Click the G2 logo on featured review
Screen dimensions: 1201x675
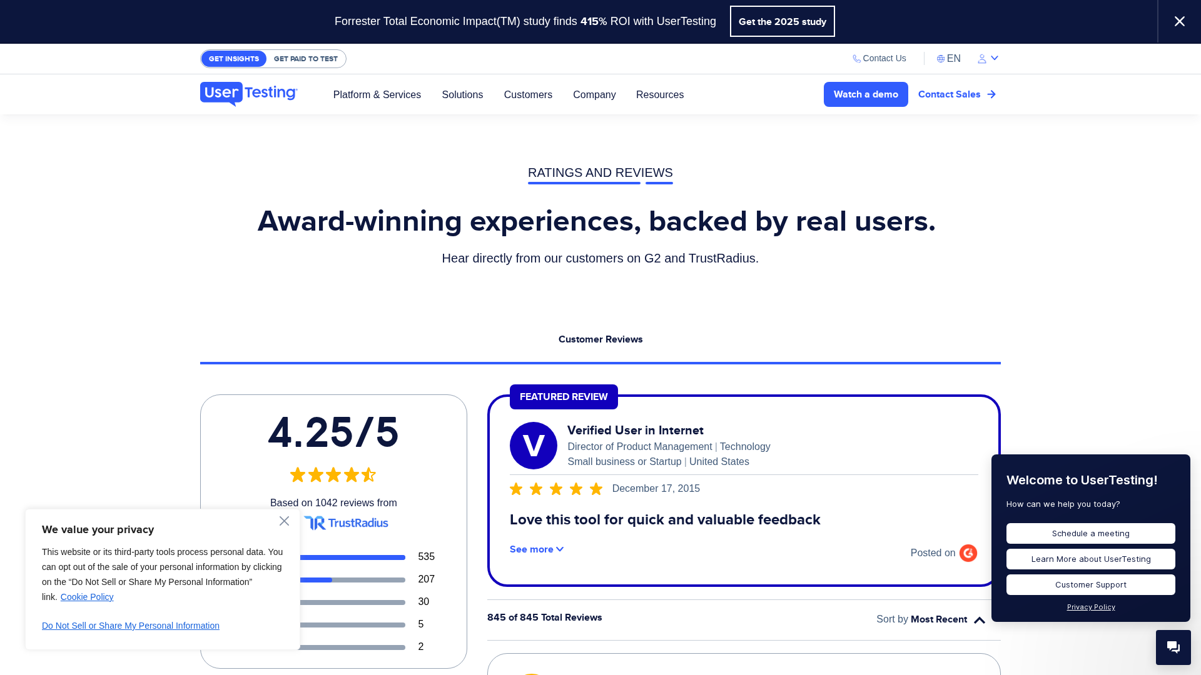[x=968, y=553]
